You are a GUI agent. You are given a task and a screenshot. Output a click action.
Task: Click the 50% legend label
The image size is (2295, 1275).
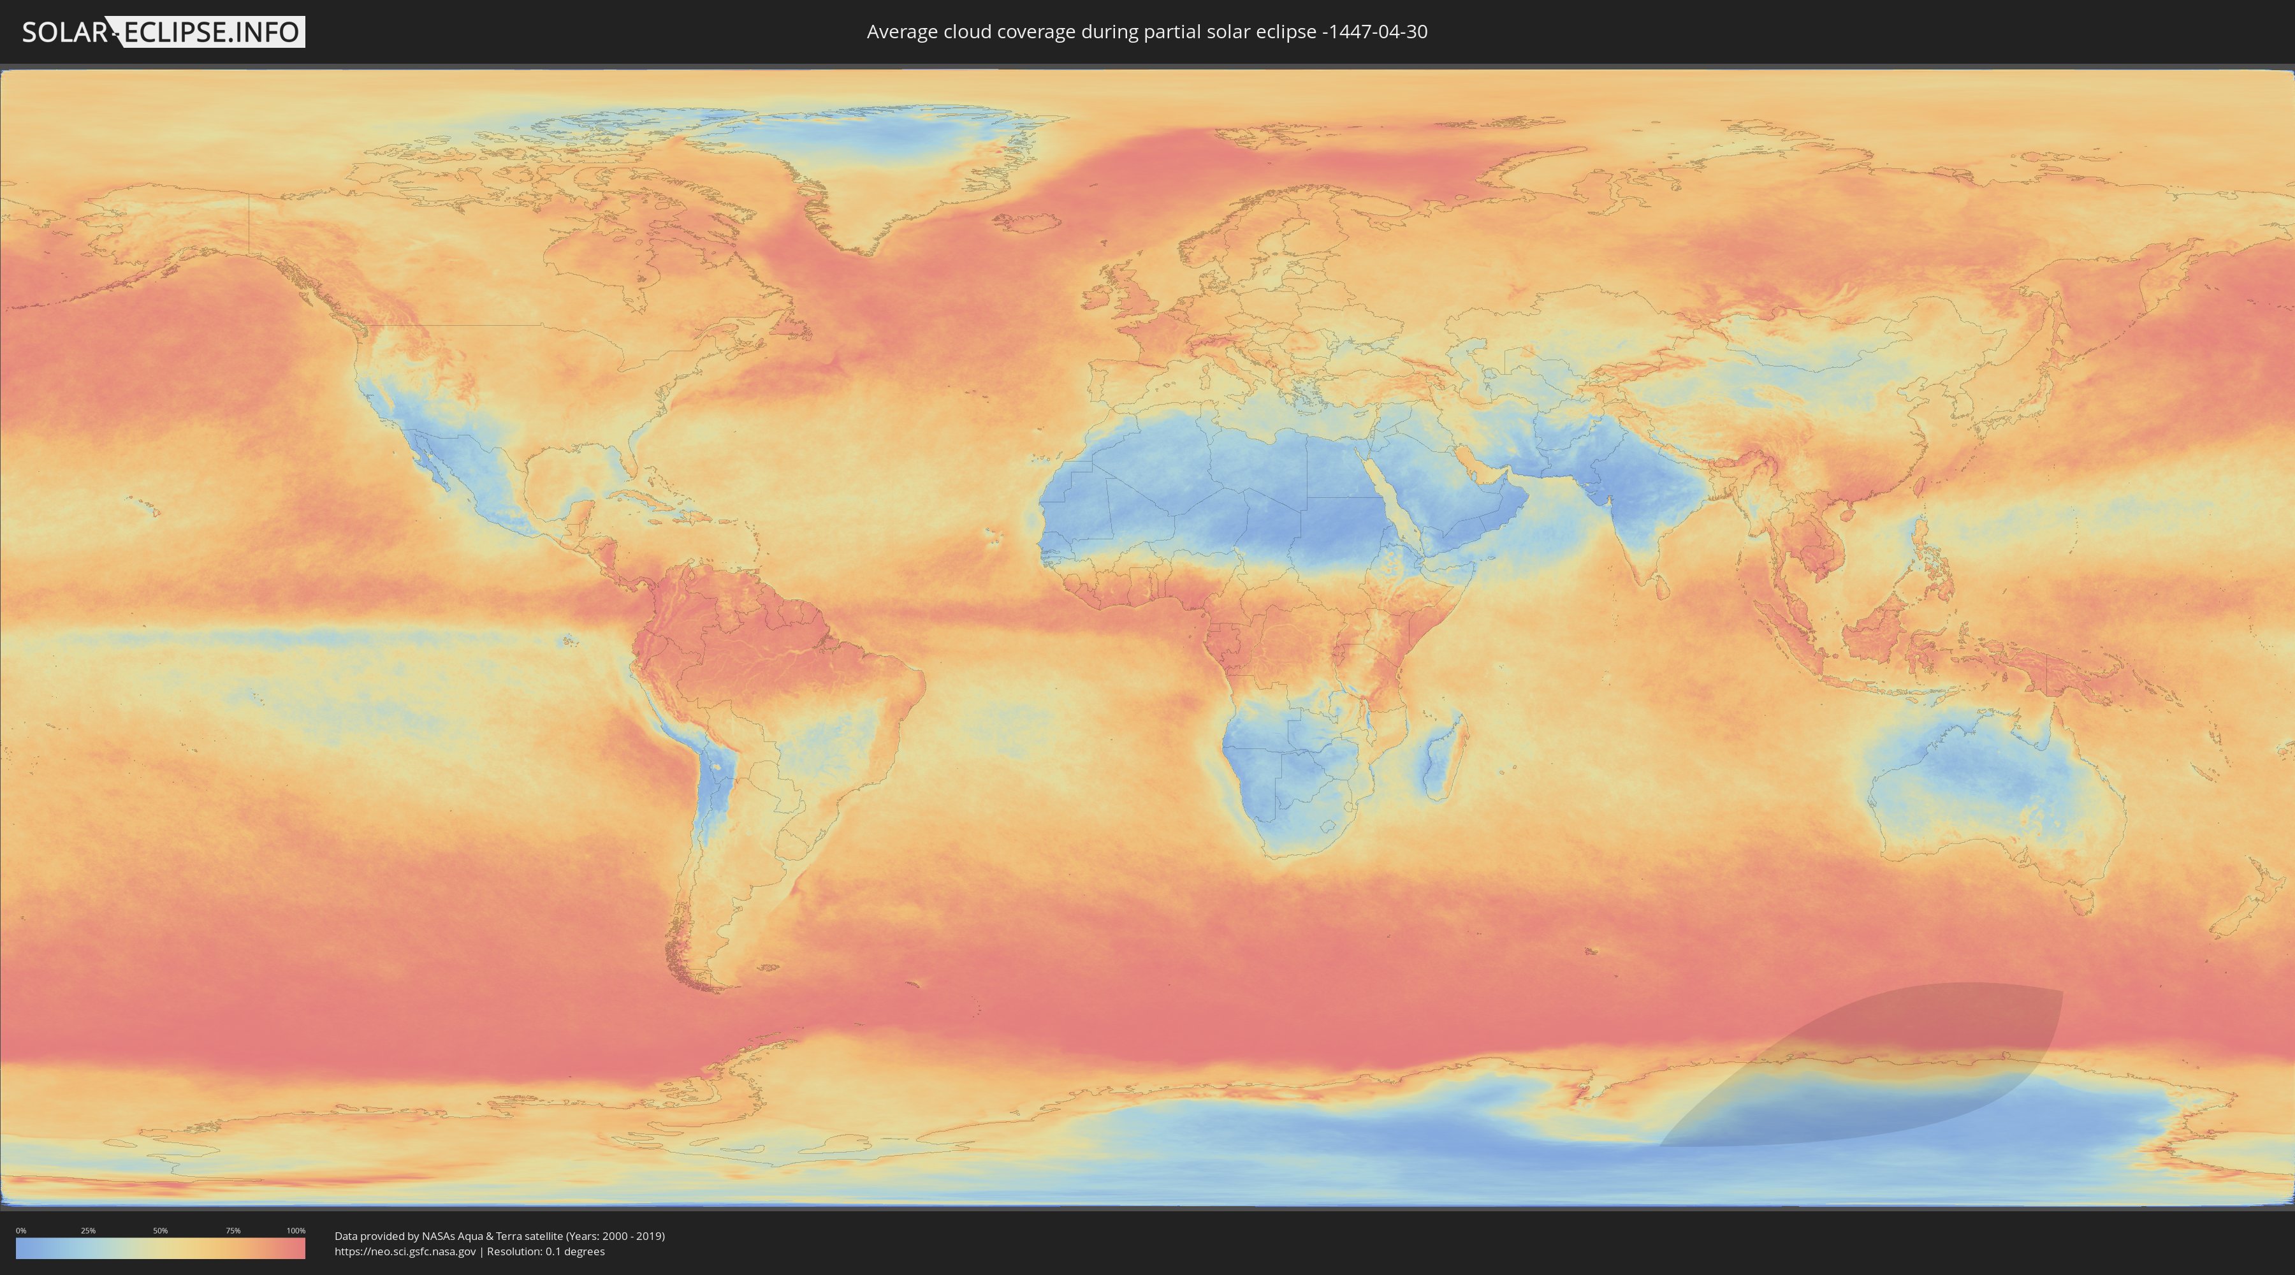[161, 1230]
